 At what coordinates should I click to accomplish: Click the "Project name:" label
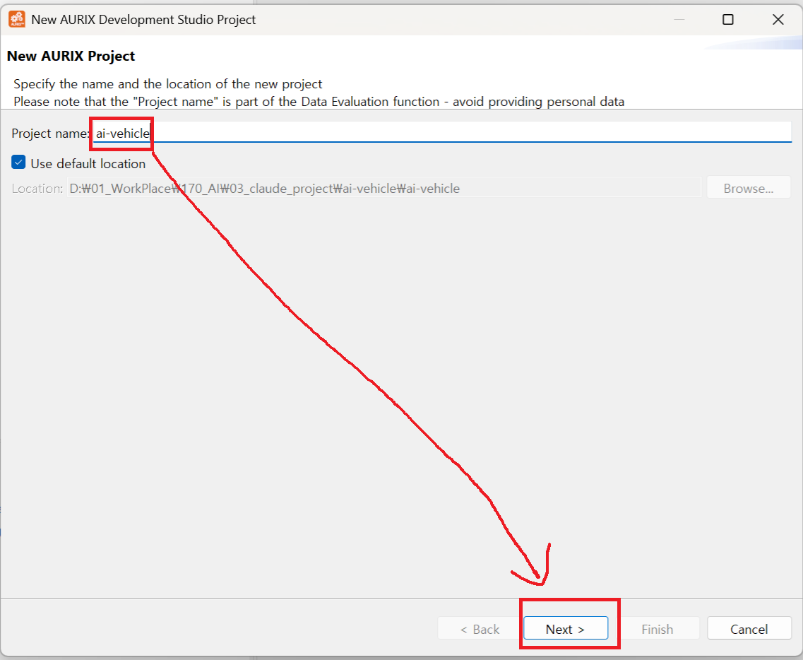pyautogui.click(x=48, y=134)
